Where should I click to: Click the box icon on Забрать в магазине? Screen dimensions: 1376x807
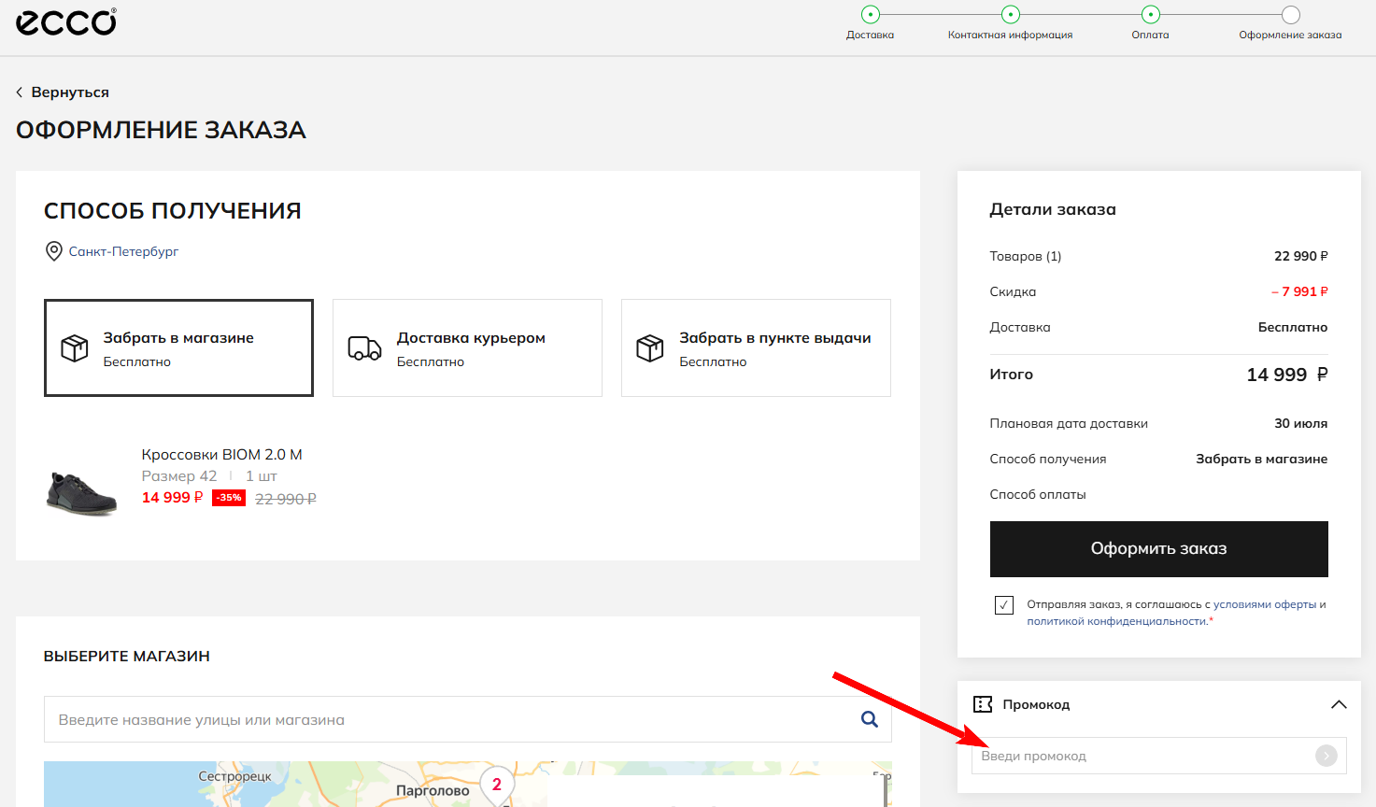click(76, 347)
